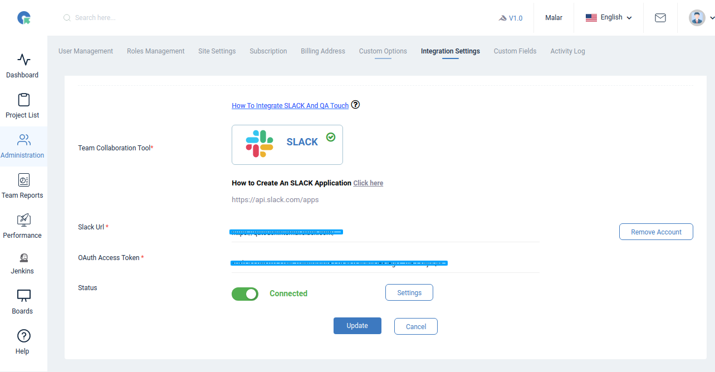Click the Remove Account button
Viewport: 715px width, 372px height.
tap(656, 231)
